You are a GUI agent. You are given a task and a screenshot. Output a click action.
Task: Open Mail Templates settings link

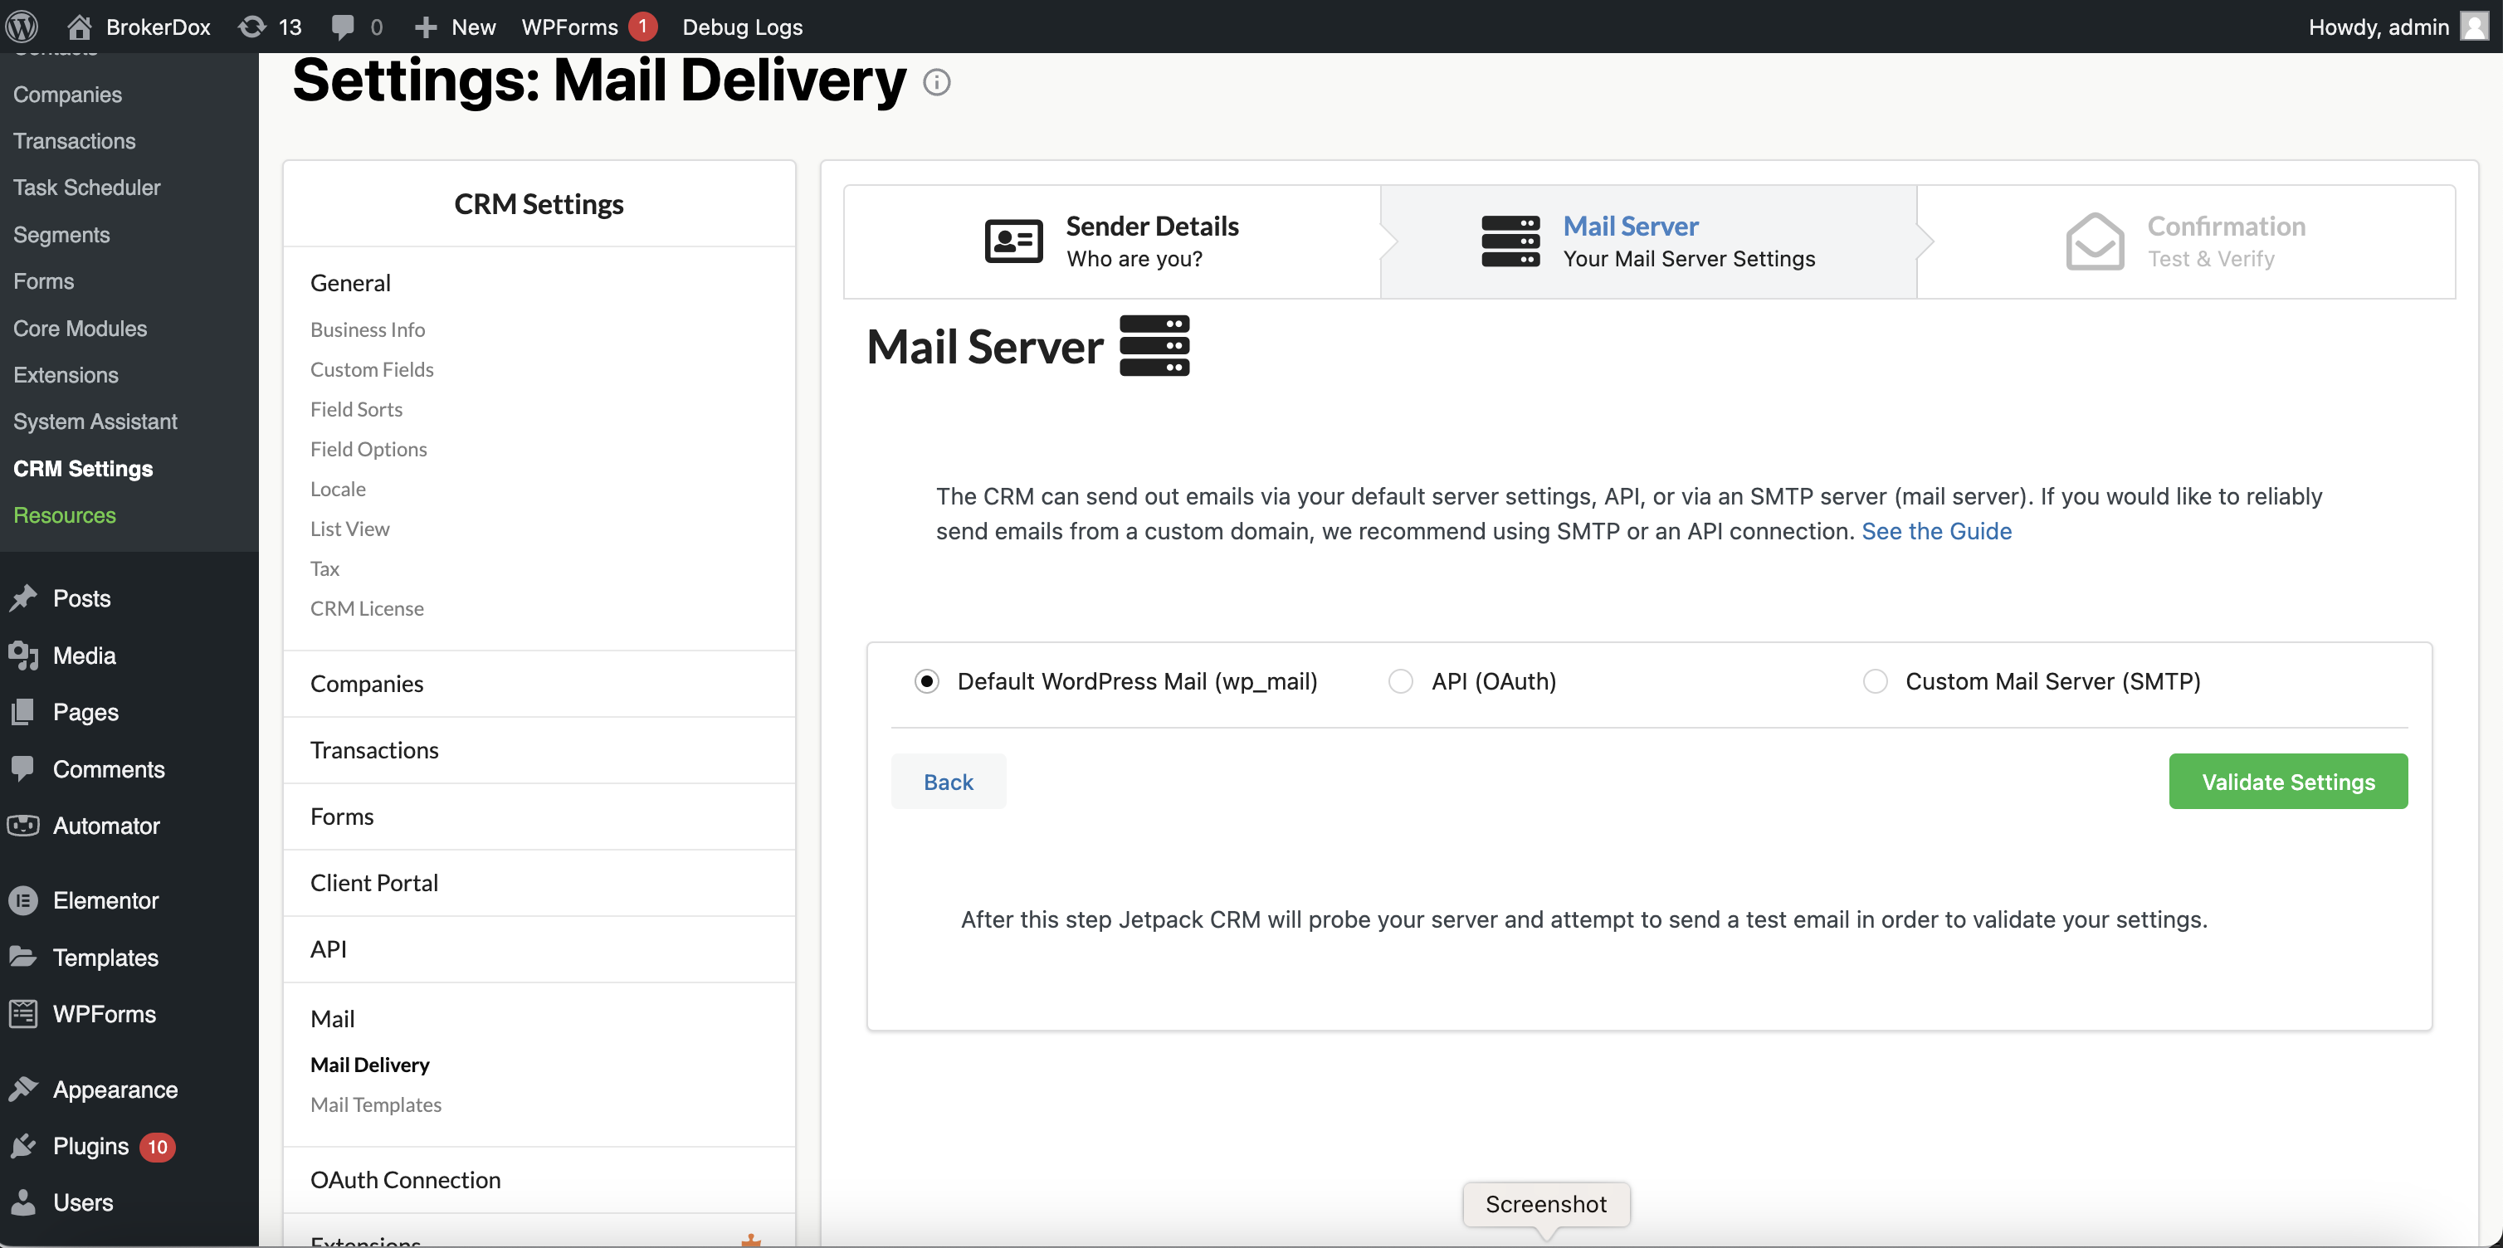coord(375,1104)
